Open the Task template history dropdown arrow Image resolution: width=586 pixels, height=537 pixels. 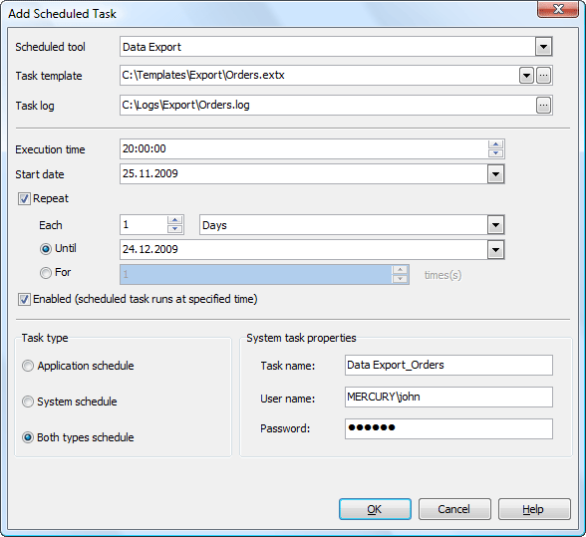point(526,76)
